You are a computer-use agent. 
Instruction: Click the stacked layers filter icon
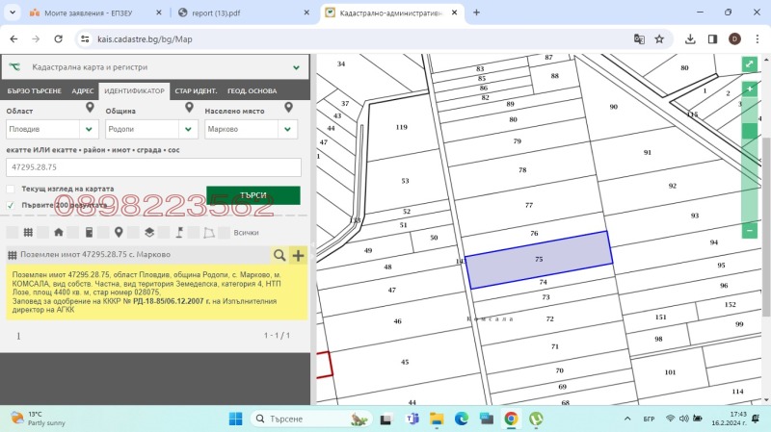(149, 232)
